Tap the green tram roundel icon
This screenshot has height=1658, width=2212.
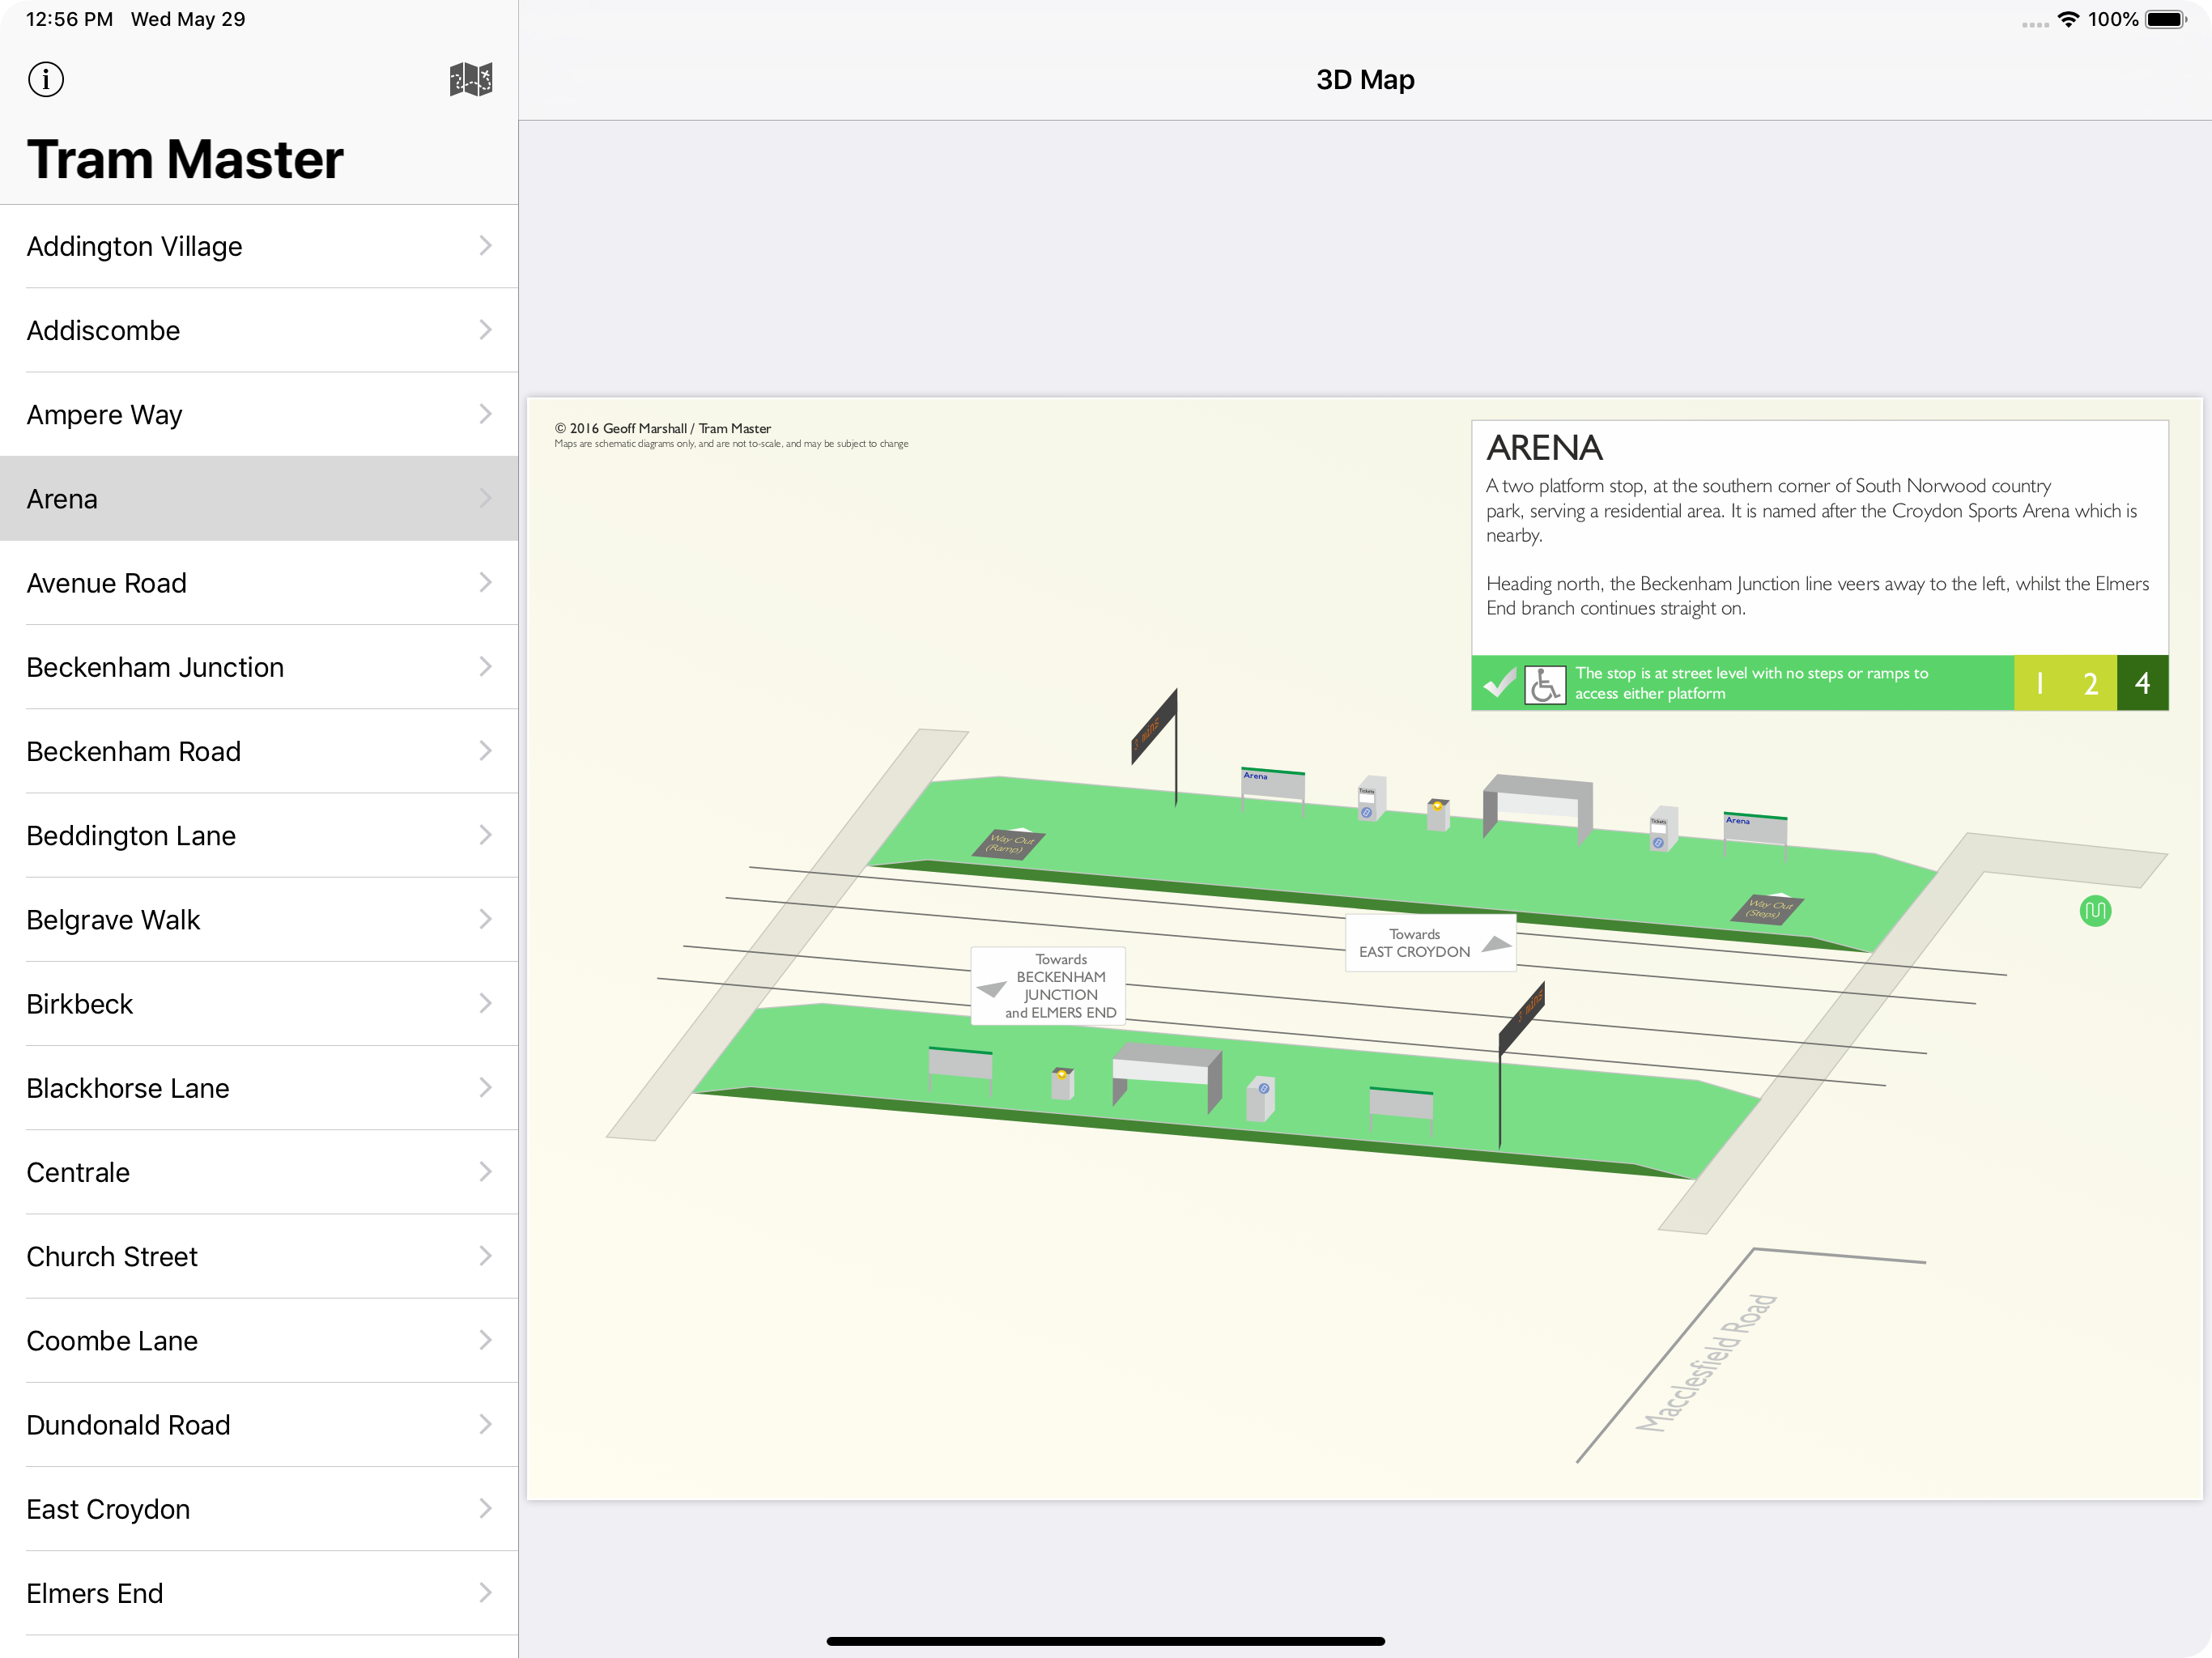2095,911
